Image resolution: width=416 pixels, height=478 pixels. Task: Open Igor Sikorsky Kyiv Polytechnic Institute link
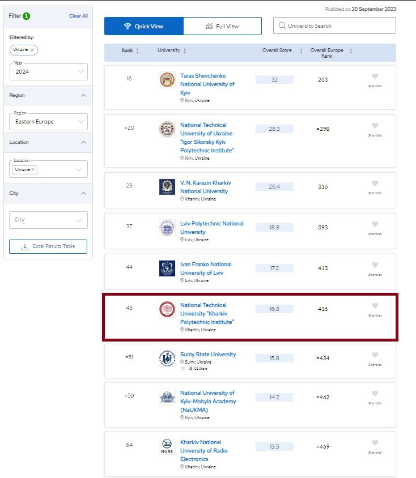click(x=207, y=138)
